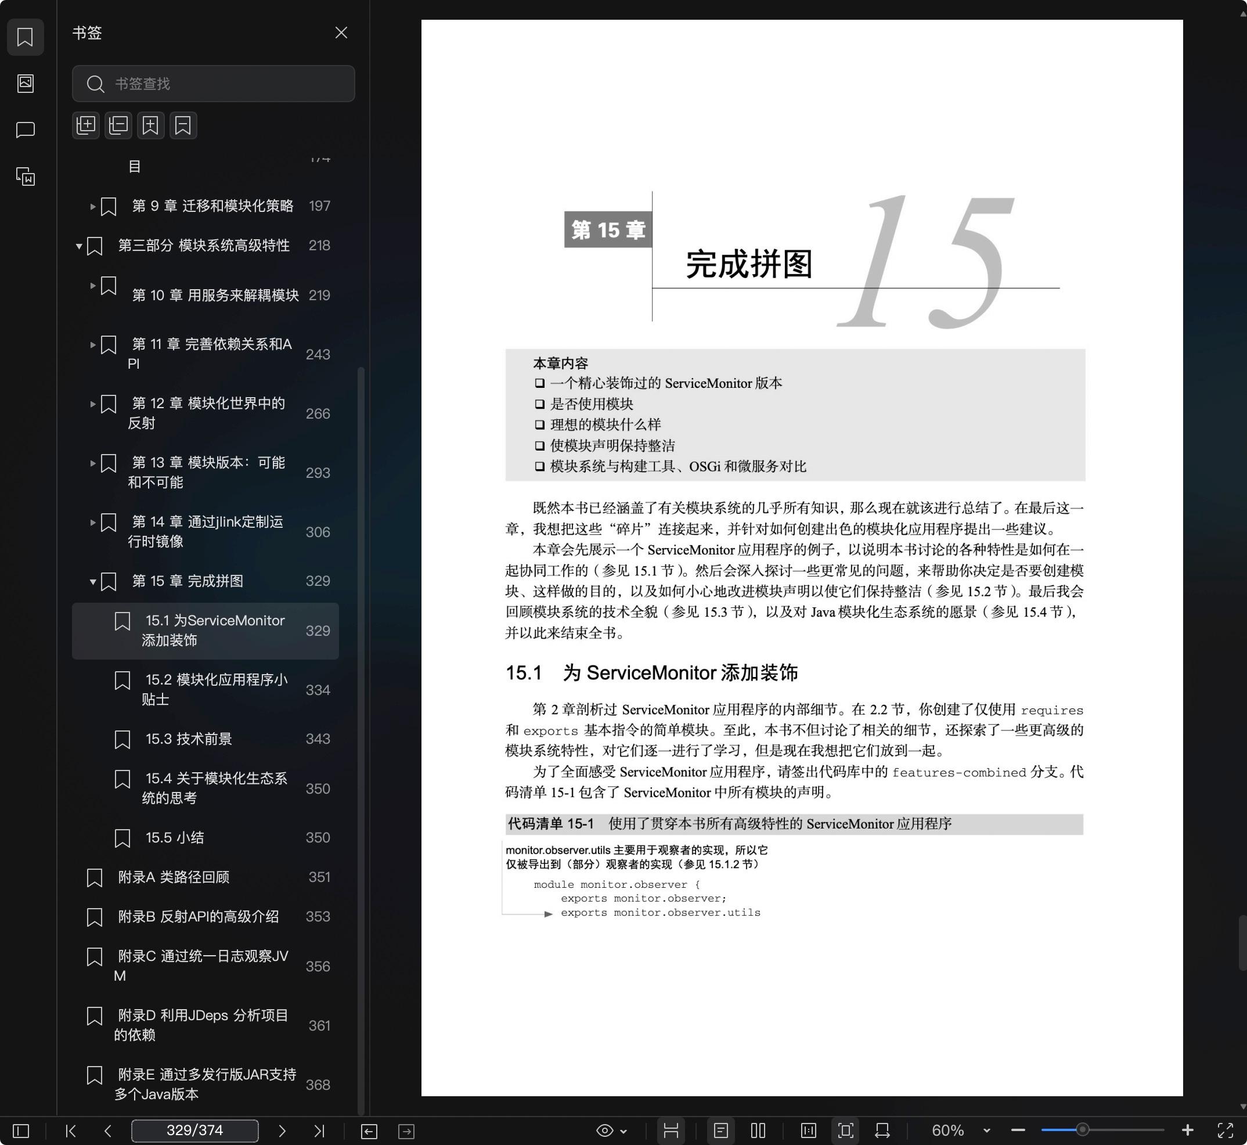Open 附录B 反射API的高级介绍
Screen dimensions: 1247x1145
pyautogui.click(x=198, y=916)
